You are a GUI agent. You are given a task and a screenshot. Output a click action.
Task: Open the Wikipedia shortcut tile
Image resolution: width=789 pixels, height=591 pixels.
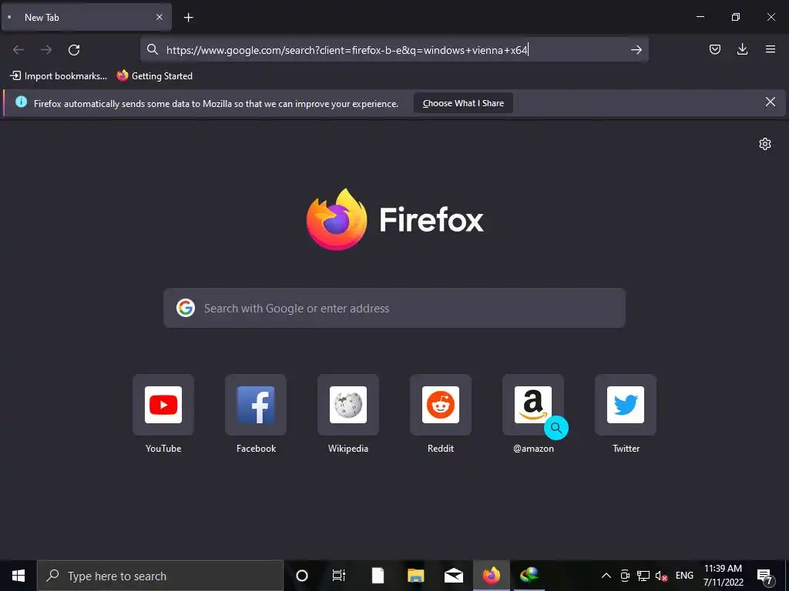[x=348, y=405]
